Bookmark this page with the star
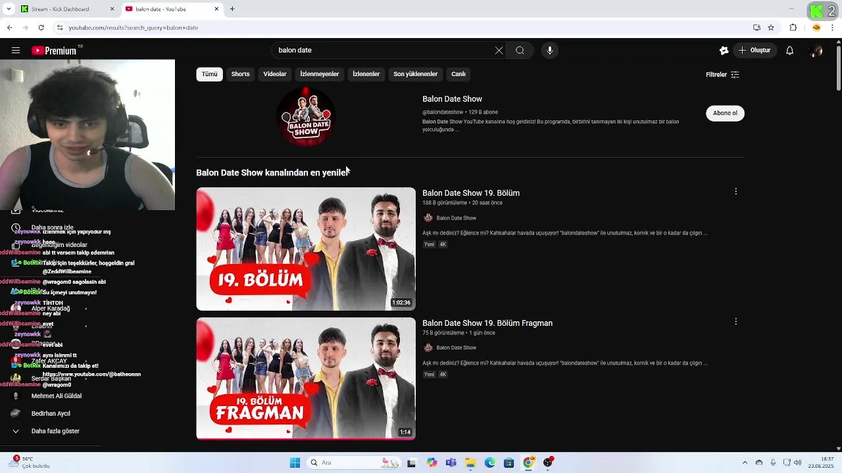The image size is (842, 473). [771, 28]
